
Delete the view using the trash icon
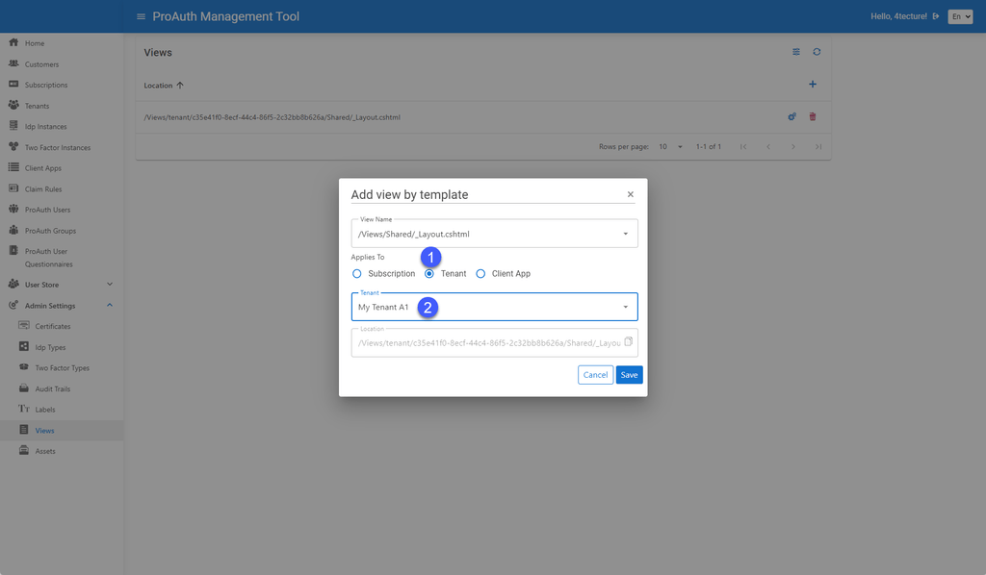click(814, 116)
